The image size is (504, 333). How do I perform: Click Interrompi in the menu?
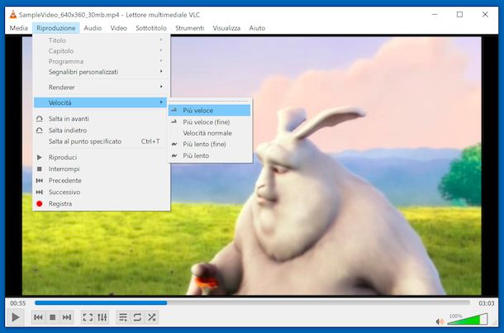[x=101, y=169]
